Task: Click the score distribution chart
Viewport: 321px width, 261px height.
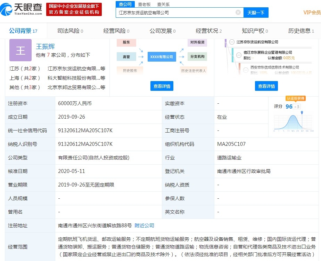Action: [x=294, y=122]
